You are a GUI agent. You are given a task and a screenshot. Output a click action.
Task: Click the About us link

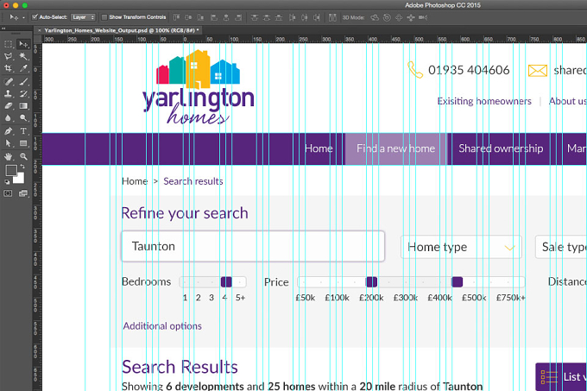567,101
